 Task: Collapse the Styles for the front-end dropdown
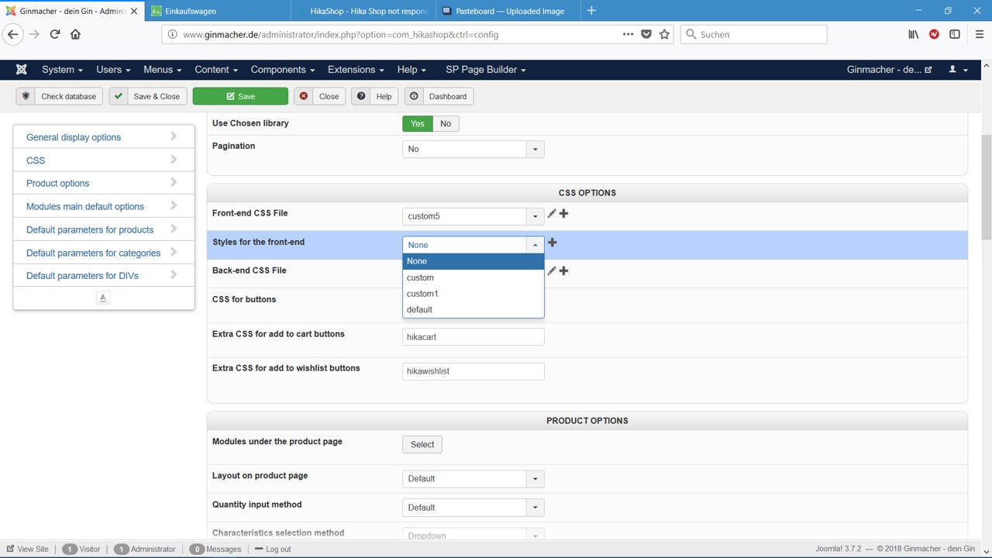click(x=473, y=245)
